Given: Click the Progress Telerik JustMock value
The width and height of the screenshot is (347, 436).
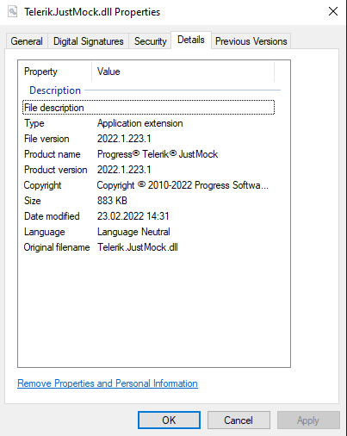Looking at the screenshot, I should (x=158, y=154).
